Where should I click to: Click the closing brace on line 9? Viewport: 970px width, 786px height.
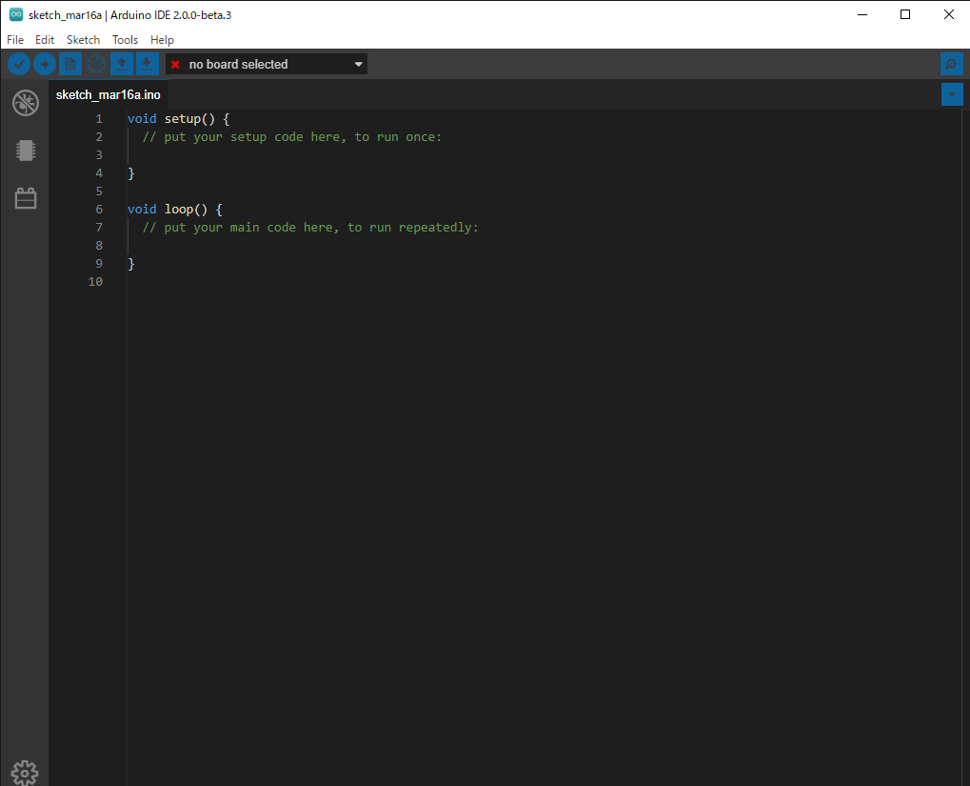click(131, 264)
